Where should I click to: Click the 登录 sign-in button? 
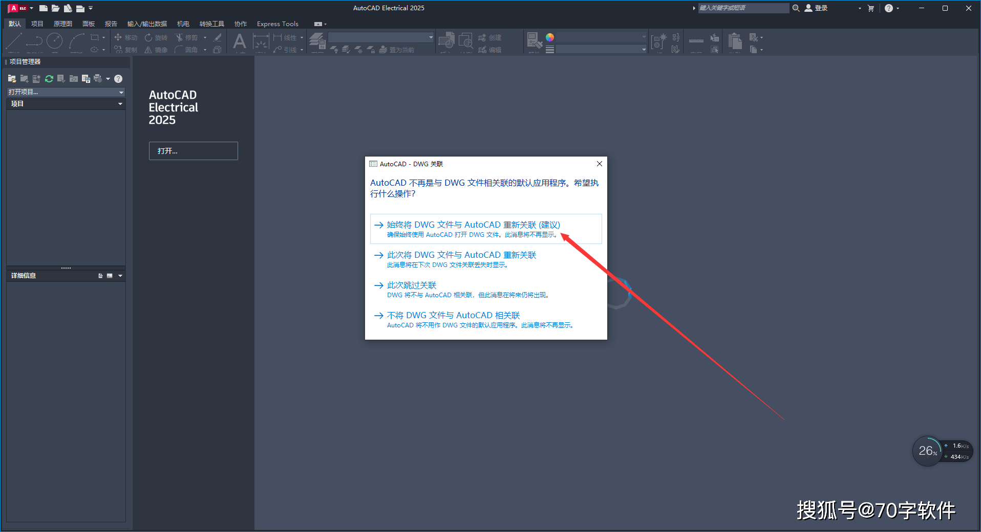pos(816,8)
